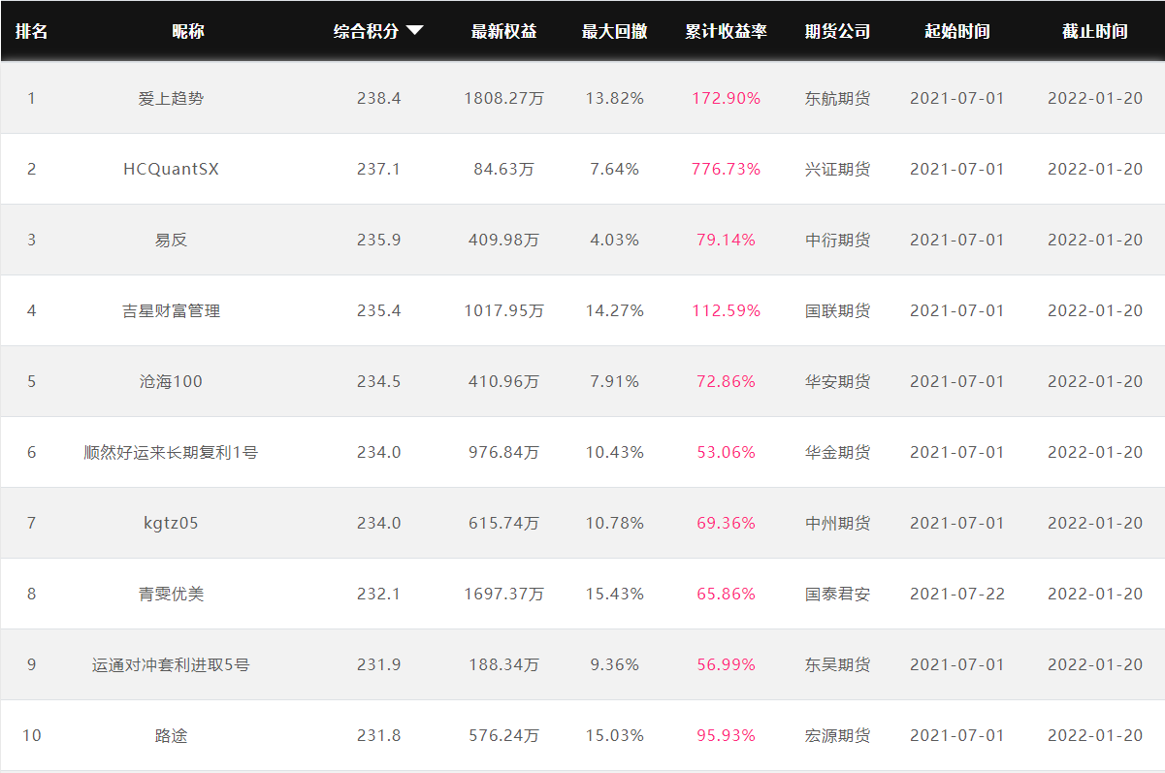Open trader kgtz05 profile
Image resolution: width=1165 pixels, height=773 pixels.
[x=171, y=523]
